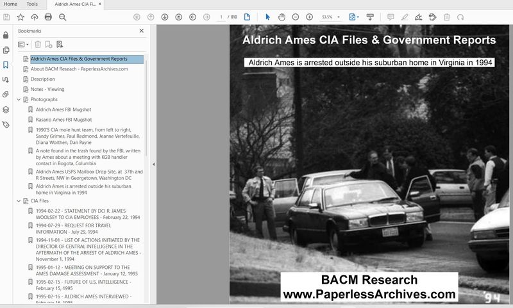Go to Description bookmark
The image size is (513, 308).
(43, 79)
